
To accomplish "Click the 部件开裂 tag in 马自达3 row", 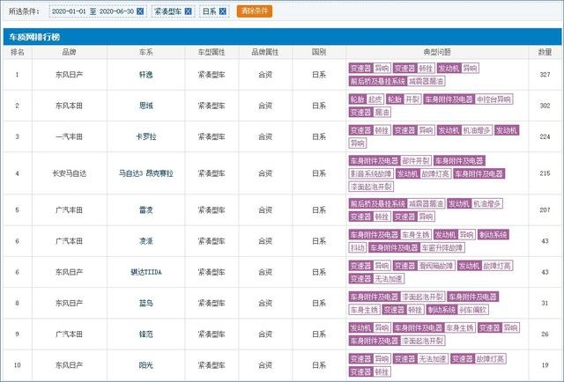I will [x=415, y=161].
